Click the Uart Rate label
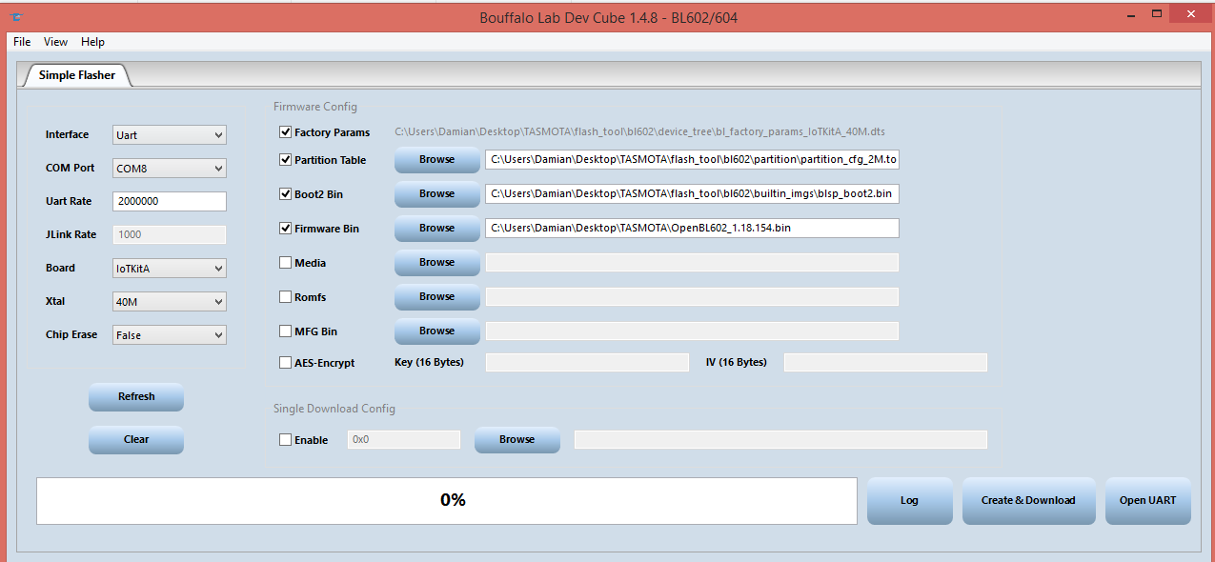Screen dimensions: 1215x562 pyautogui.click(x=71, y=201)
